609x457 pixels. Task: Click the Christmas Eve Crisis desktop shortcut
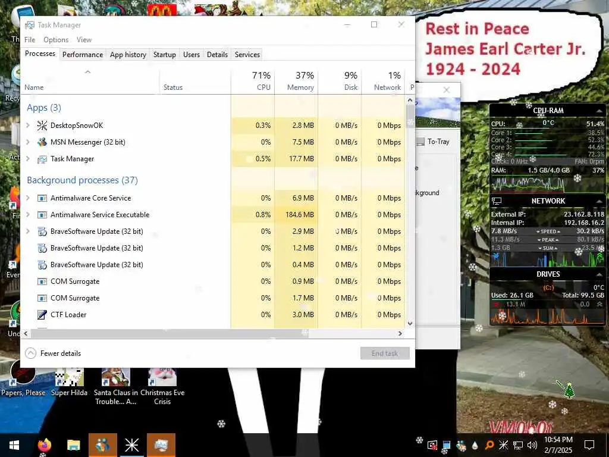pyautogui.click(x=162, y=386)
